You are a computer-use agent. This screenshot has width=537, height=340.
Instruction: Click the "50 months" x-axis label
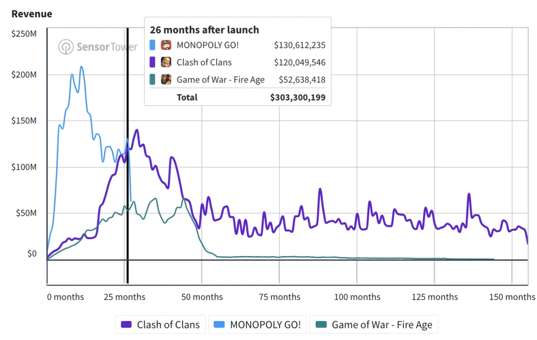202,297
